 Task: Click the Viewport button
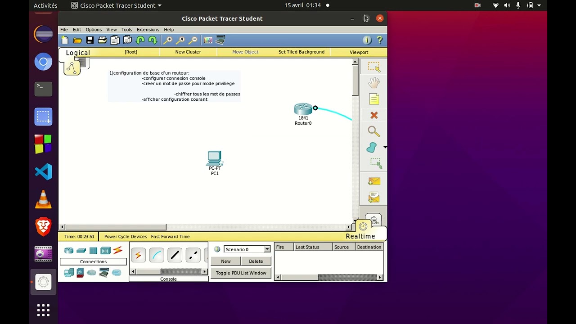coord(359,52)
